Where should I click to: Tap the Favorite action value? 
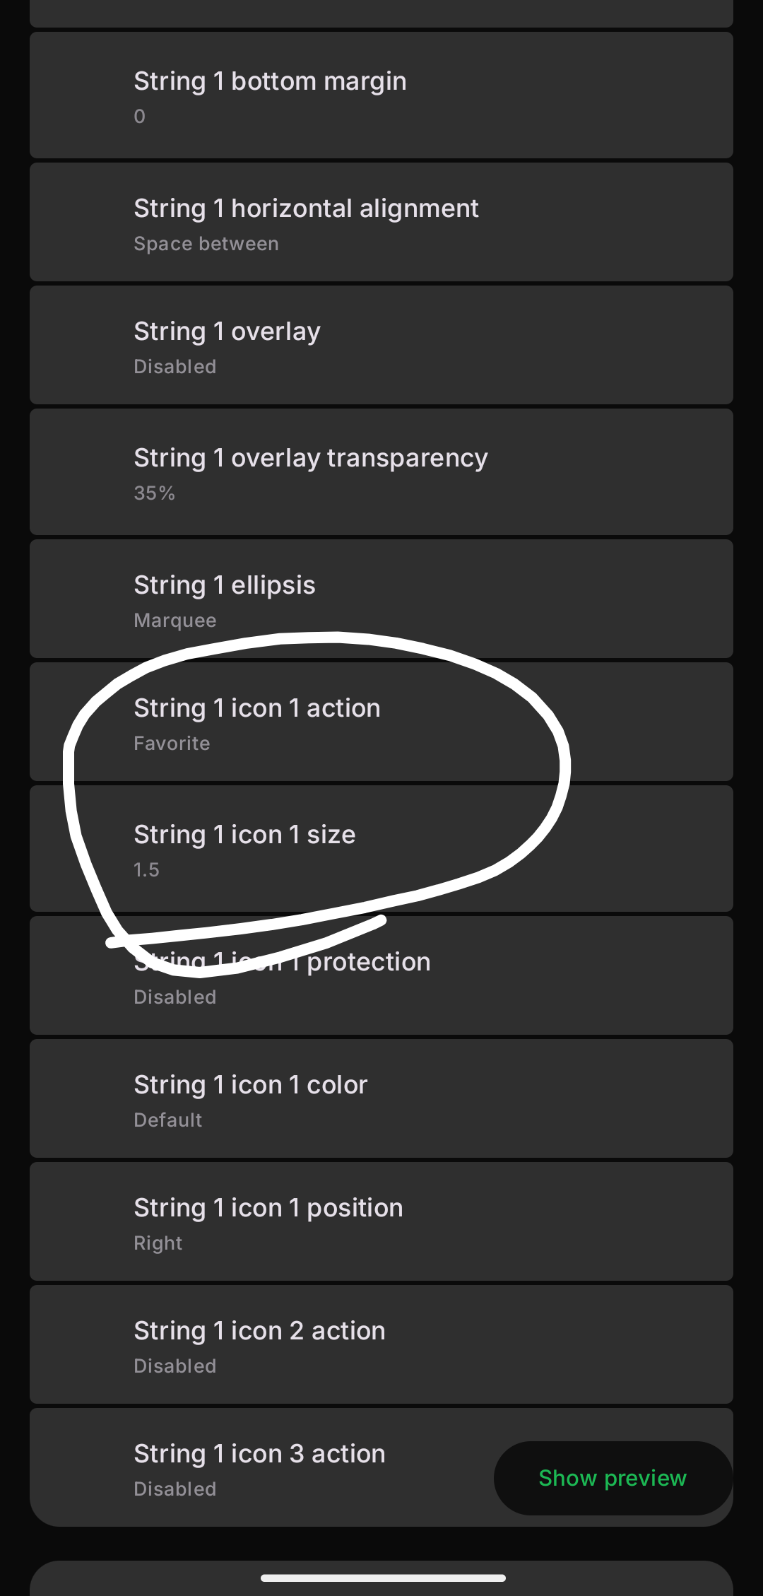(x=172, y=744)
